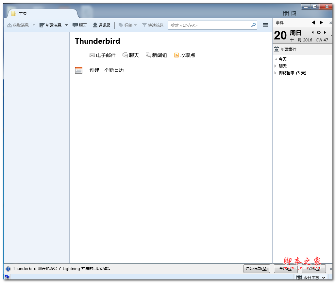The width and height of the screenshot is (336, 283).
Task: Set up a Feeds (收取点) account
Action: [184, 55]
